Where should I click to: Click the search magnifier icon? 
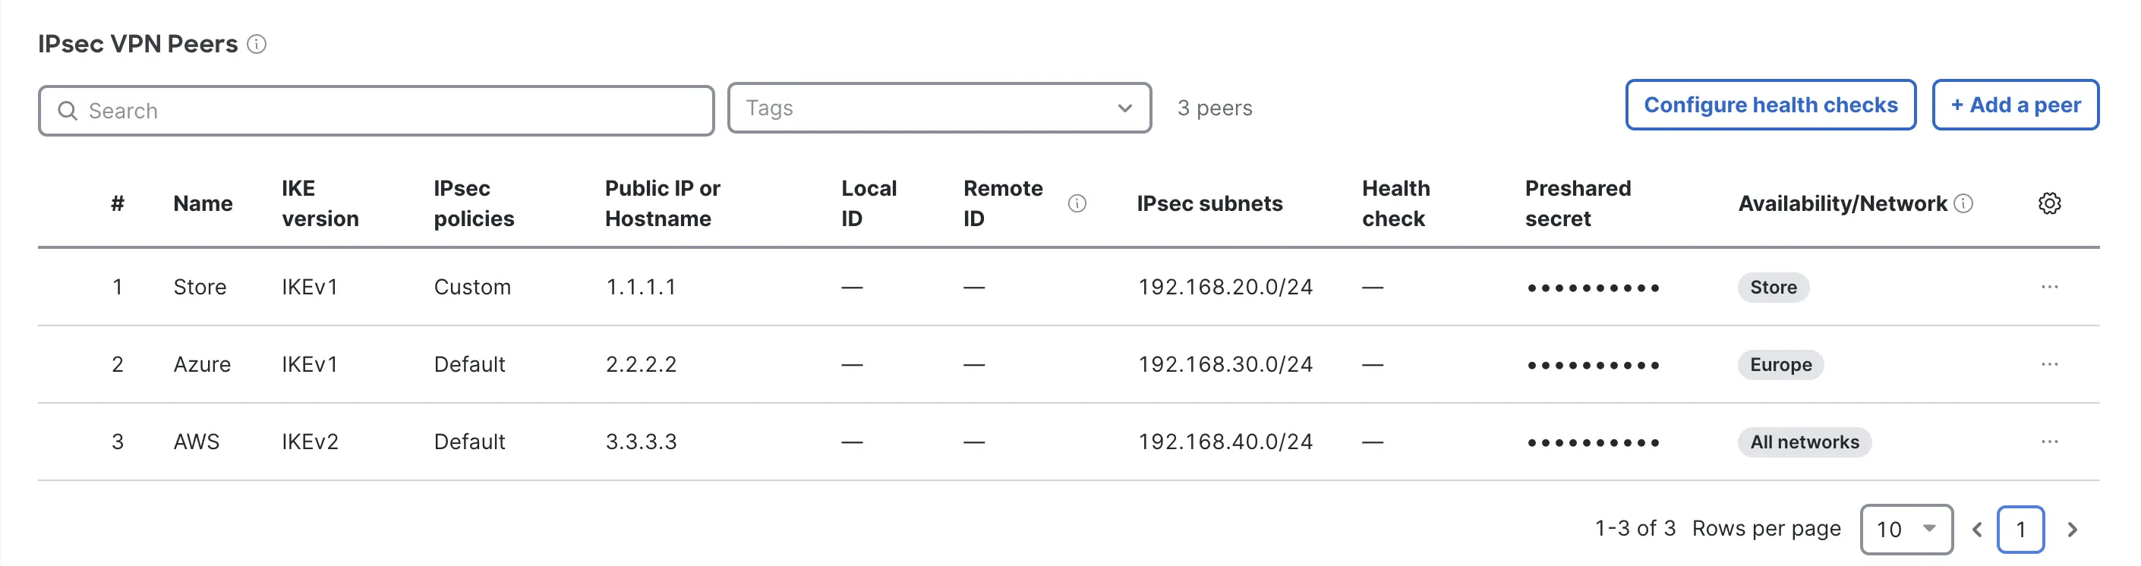(68, 110)
